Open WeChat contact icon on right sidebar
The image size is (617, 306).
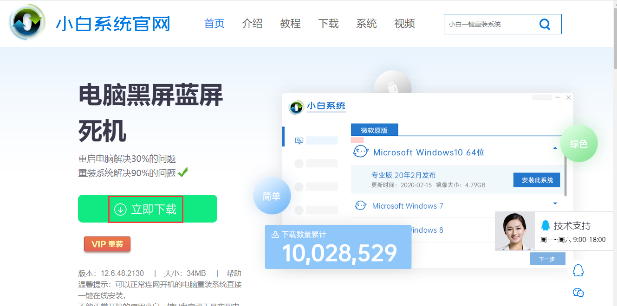pyautogui.click(x=578, y=292)
